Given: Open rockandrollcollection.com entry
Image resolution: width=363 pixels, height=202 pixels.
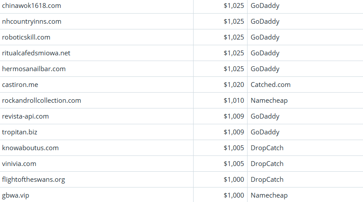Looking at the screenshot, I should (42, 101).
